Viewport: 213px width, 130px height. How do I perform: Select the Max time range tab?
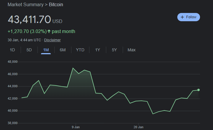pyautogui.click(x=132, y=50)
